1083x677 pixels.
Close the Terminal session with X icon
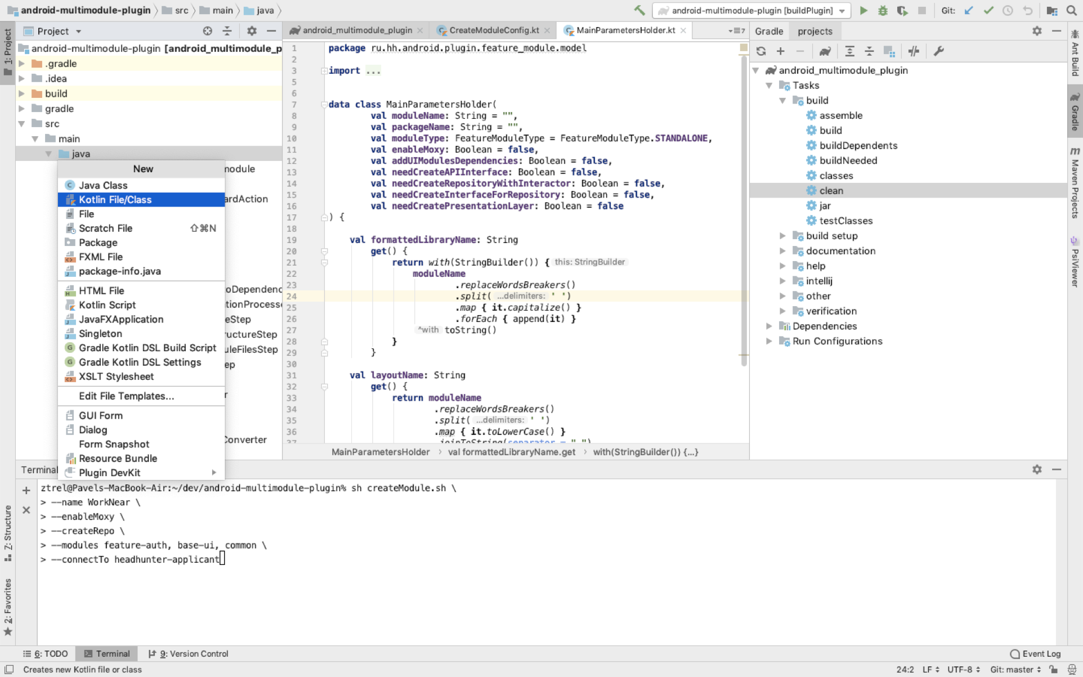click(26, 510)
